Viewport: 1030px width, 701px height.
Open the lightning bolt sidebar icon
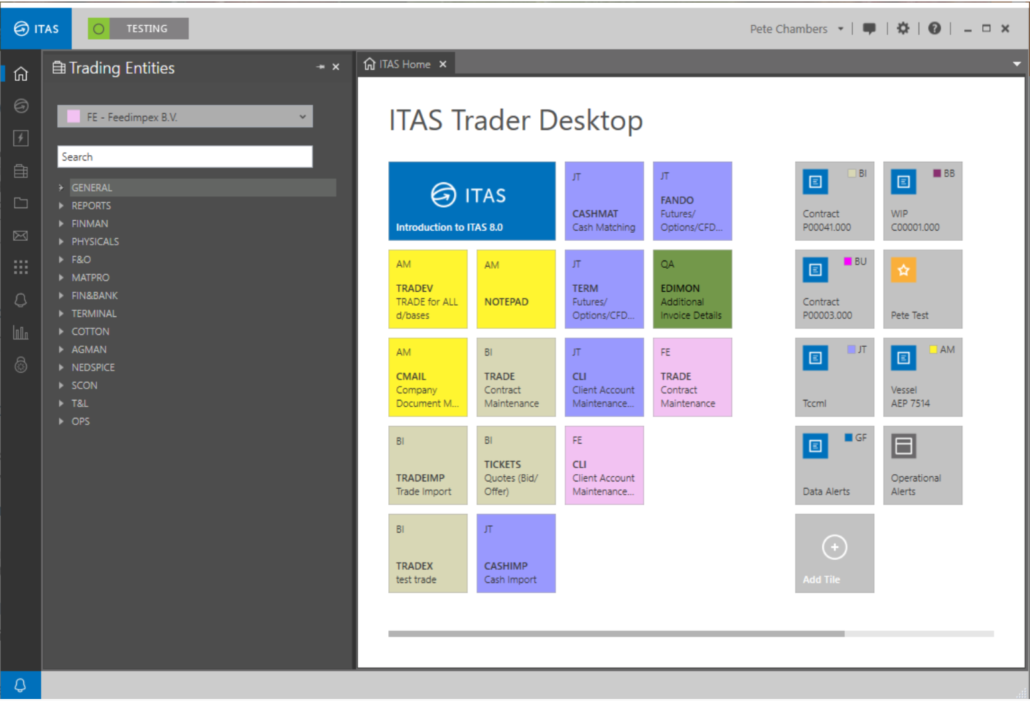[x=21, y=138]
